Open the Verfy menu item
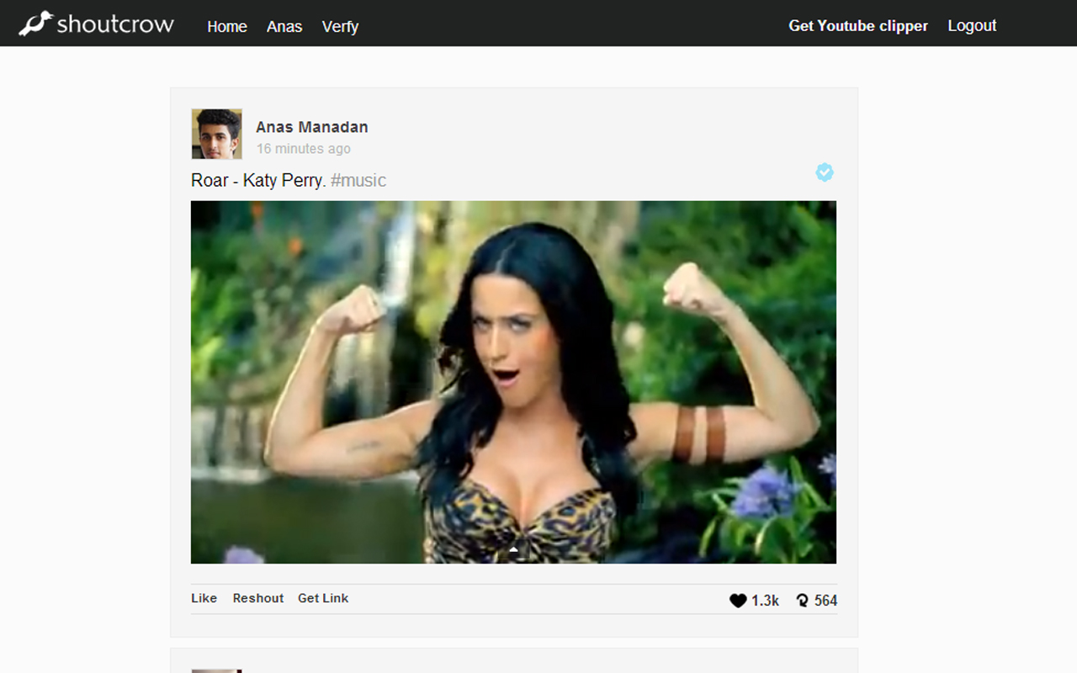The height and width of the screenshot is (673, 1077). point(340,27)
